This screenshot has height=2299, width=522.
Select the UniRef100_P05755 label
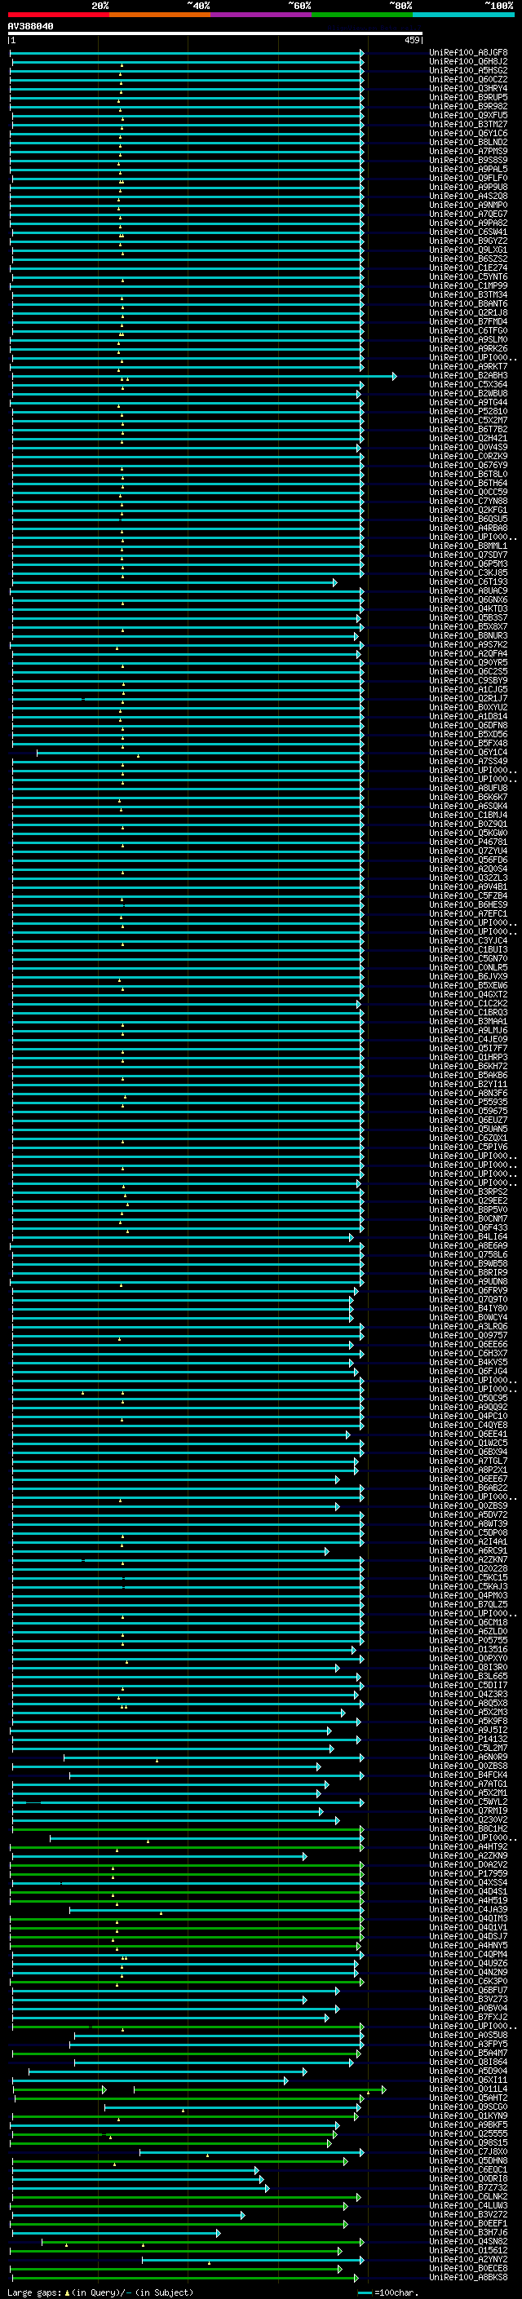click(468, 1640)
